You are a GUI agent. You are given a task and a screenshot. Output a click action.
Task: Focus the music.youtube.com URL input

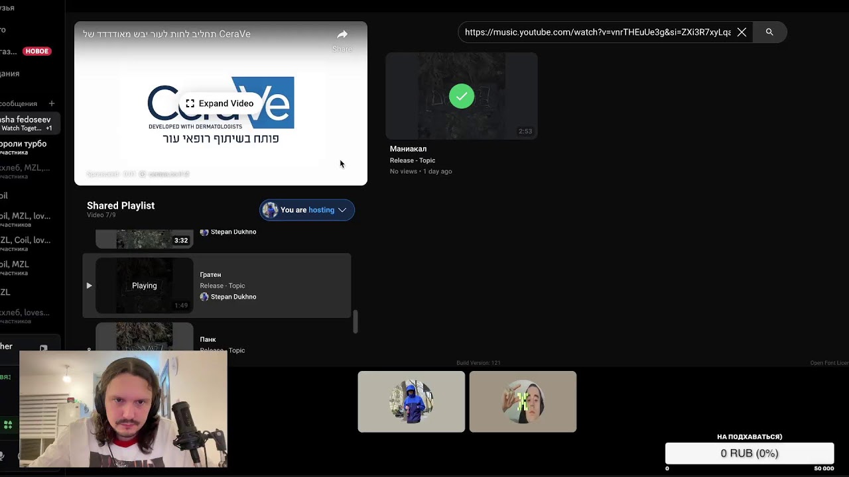click(x=598, y=32)
